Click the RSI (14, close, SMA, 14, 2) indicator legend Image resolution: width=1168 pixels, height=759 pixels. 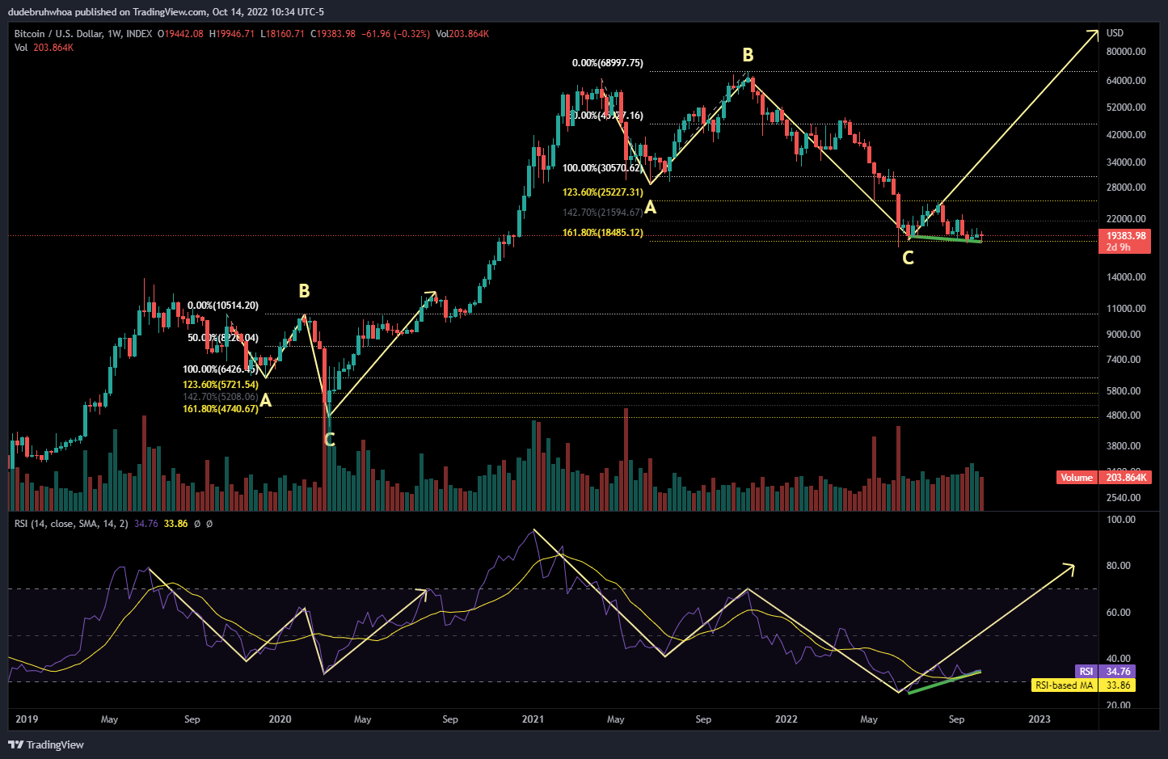[71, 524]
